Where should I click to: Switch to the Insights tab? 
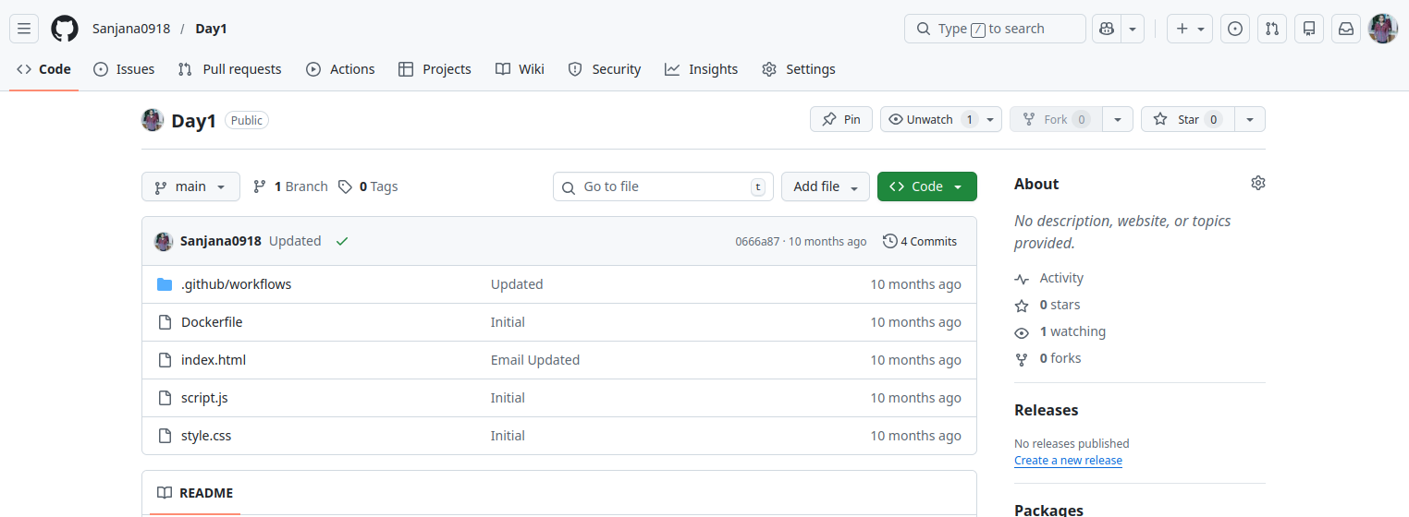tap(701, 69)
